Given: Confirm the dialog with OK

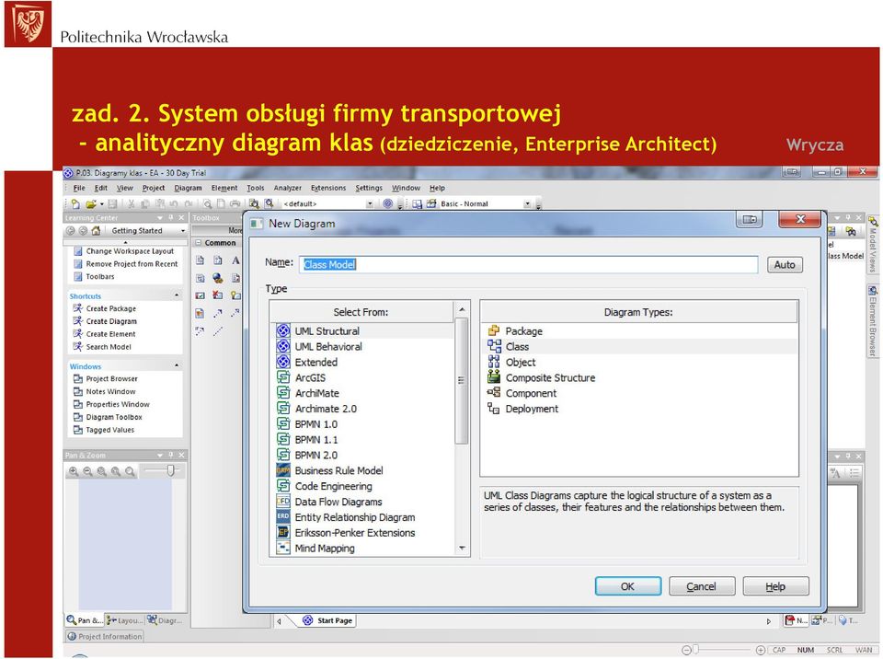Looking at the screenshot, I should click(x=628, y=586).
